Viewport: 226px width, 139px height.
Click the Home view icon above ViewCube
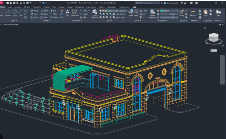[x=205, y=28]
